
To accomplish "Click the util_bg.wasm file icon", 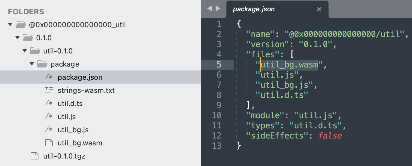I will click(49, 143).
